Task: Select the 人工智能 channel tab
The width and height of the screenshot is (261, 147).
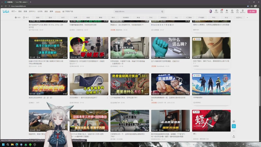Action: pos(189,18)
